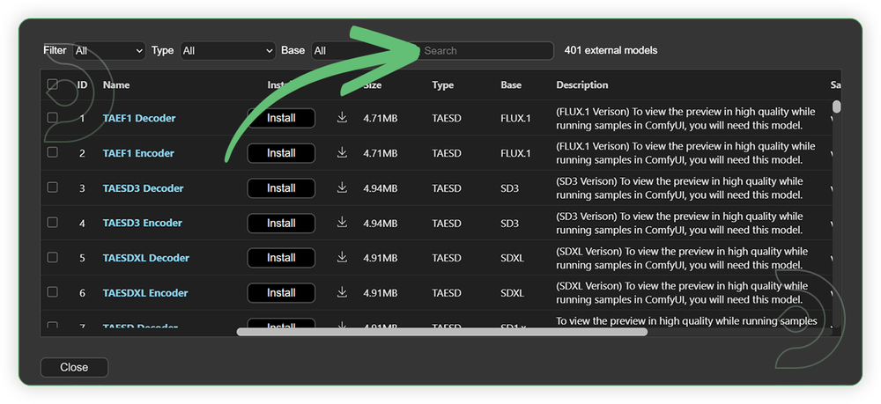Click download icon for TAESDXL Encoder
This screenshot has width=881, height=404.
point(342,292)
